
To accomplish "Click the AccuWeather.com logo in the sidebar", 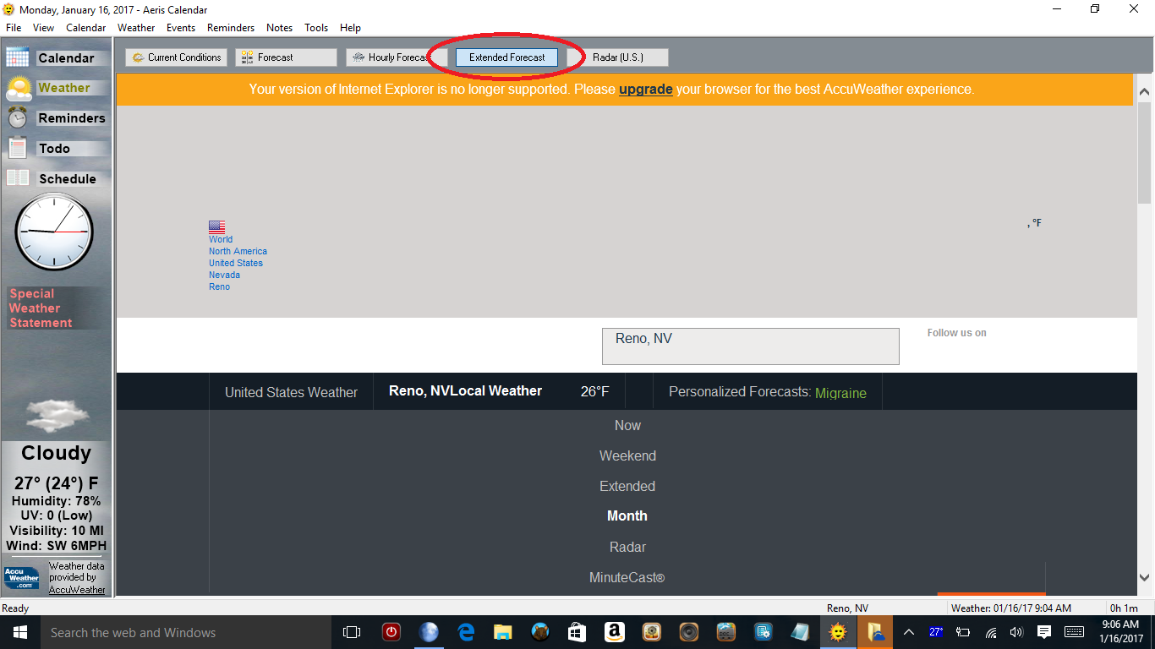I will [22, 578].
